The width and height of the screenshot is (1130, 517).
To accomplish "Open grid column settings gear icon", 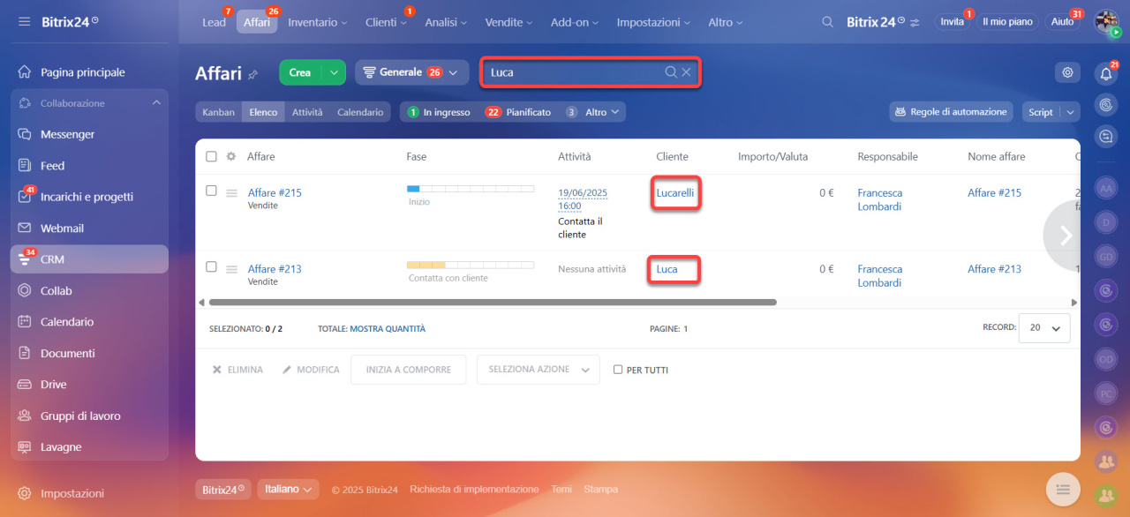I will click(x=231, y=156).
